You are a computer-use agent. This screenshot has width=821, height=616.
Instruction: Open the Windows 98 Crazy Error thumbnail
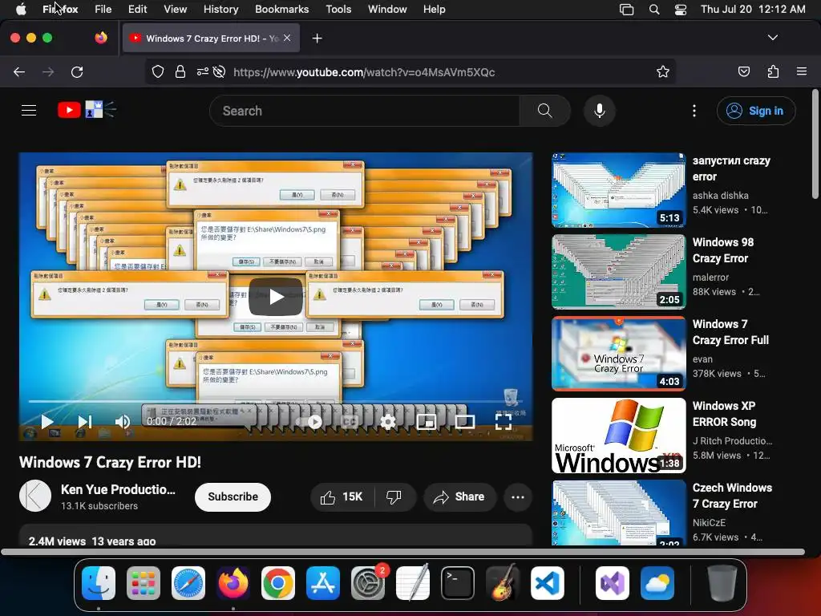tap(618, 272)
